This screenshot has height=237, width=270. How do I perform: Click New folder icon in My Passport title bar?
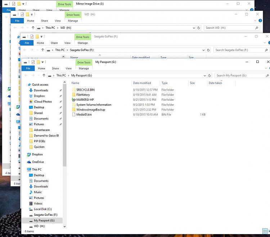click(38, 62)
